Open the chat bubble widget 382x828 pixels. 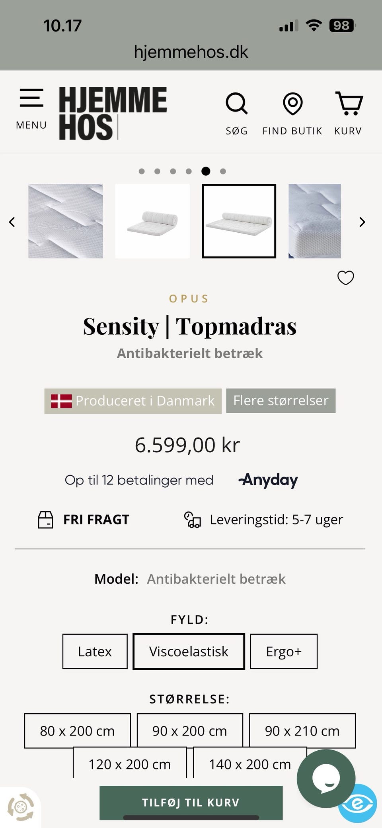326,778
